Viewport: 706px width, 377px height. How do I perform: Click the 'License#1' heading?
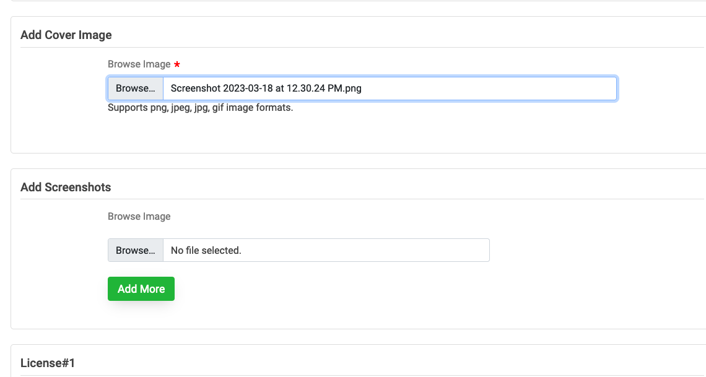coord(48,363)
